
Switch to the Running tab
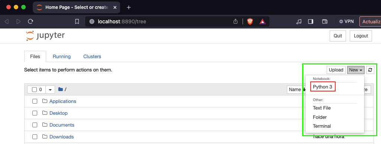click(x=62, y=57)
